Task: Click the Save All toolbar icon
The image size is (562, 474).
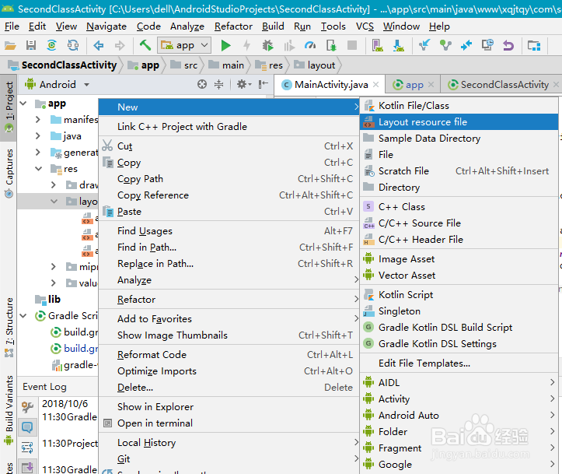Action: [31, 46]
